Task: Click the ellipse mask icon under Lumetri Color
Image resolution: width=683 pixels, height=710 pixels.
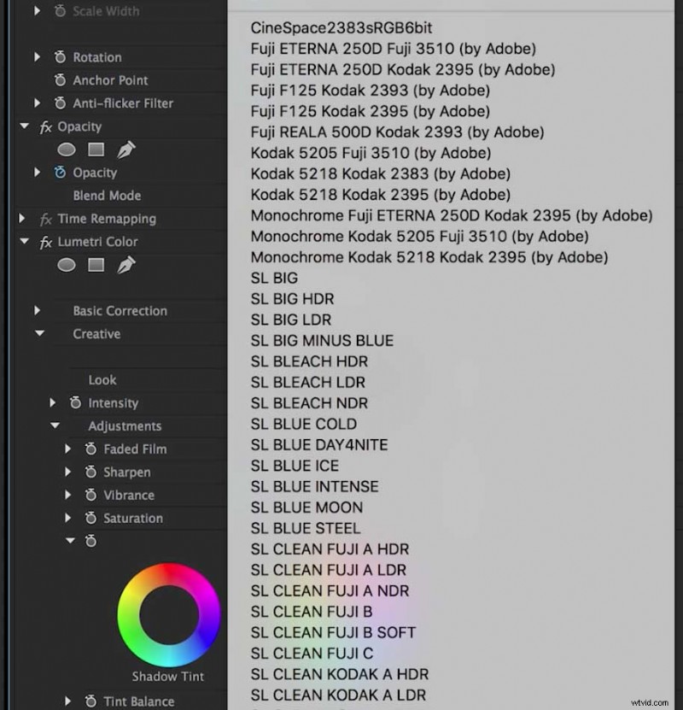Action: (67, 265)
